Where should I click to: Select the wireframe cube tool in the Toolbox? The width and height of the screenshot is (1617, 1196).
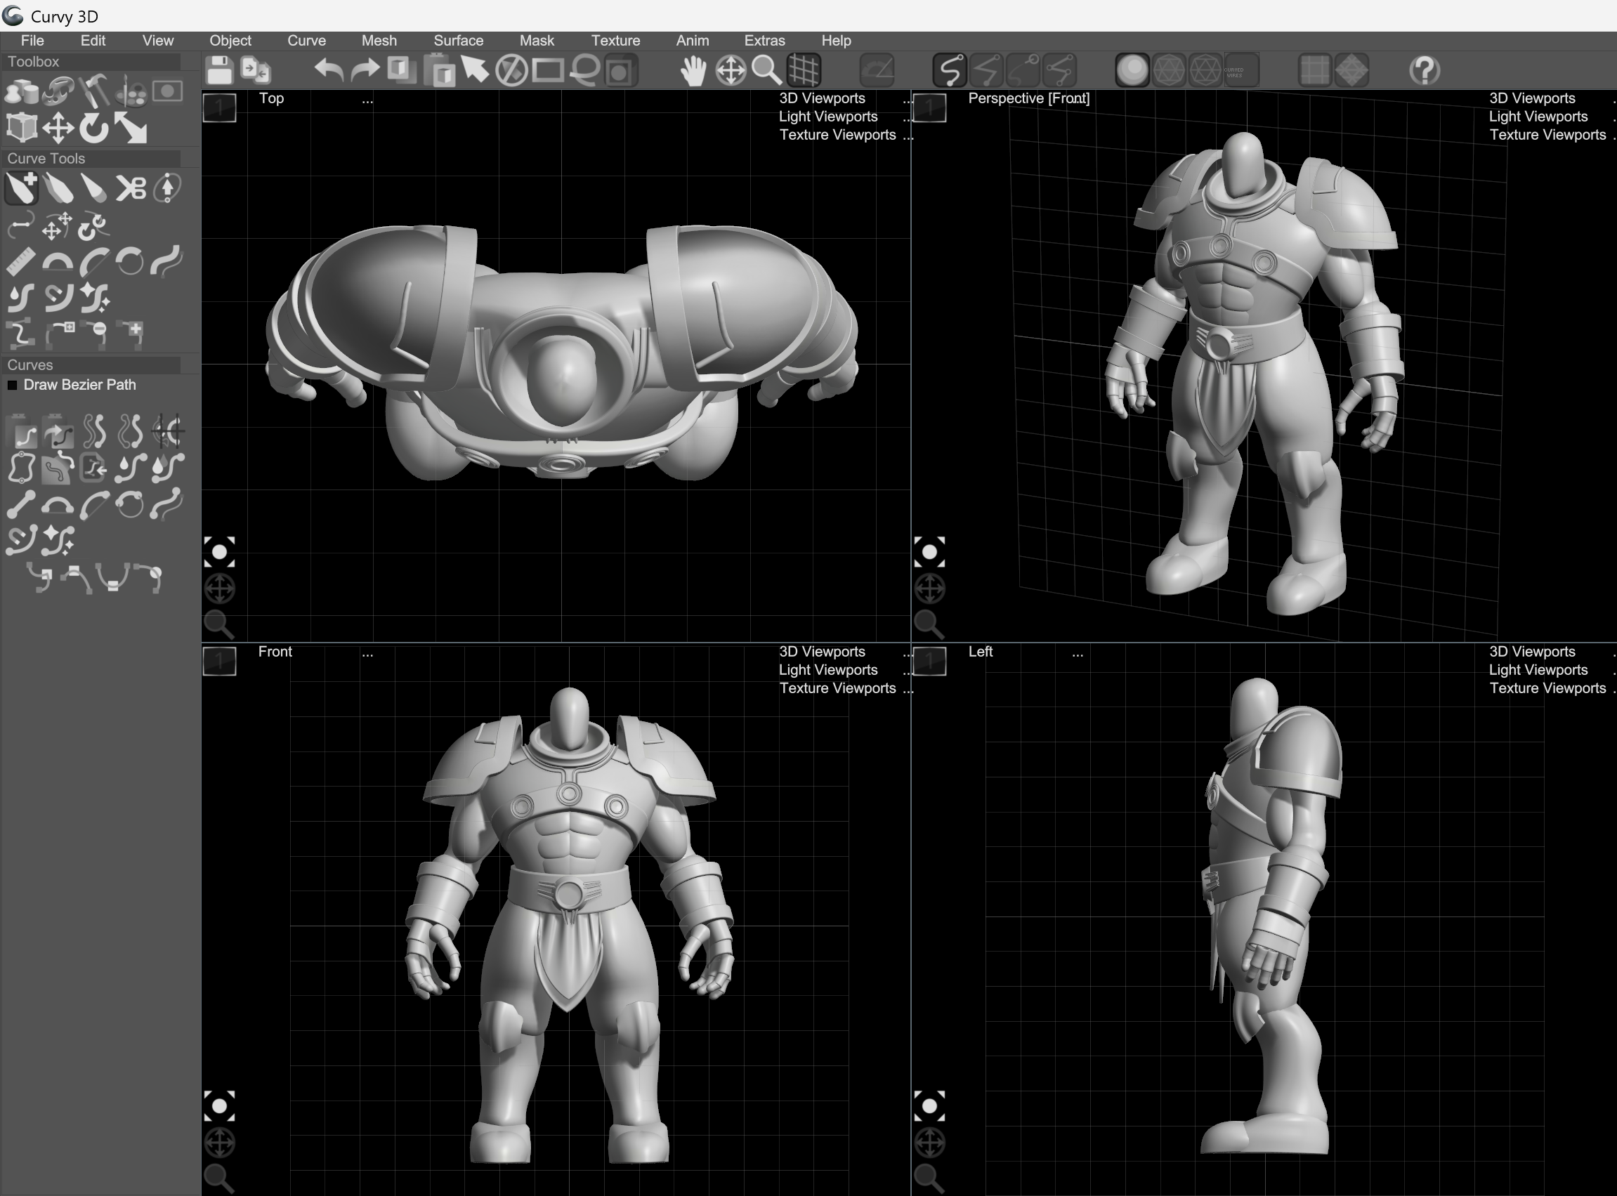pos(21,129)
